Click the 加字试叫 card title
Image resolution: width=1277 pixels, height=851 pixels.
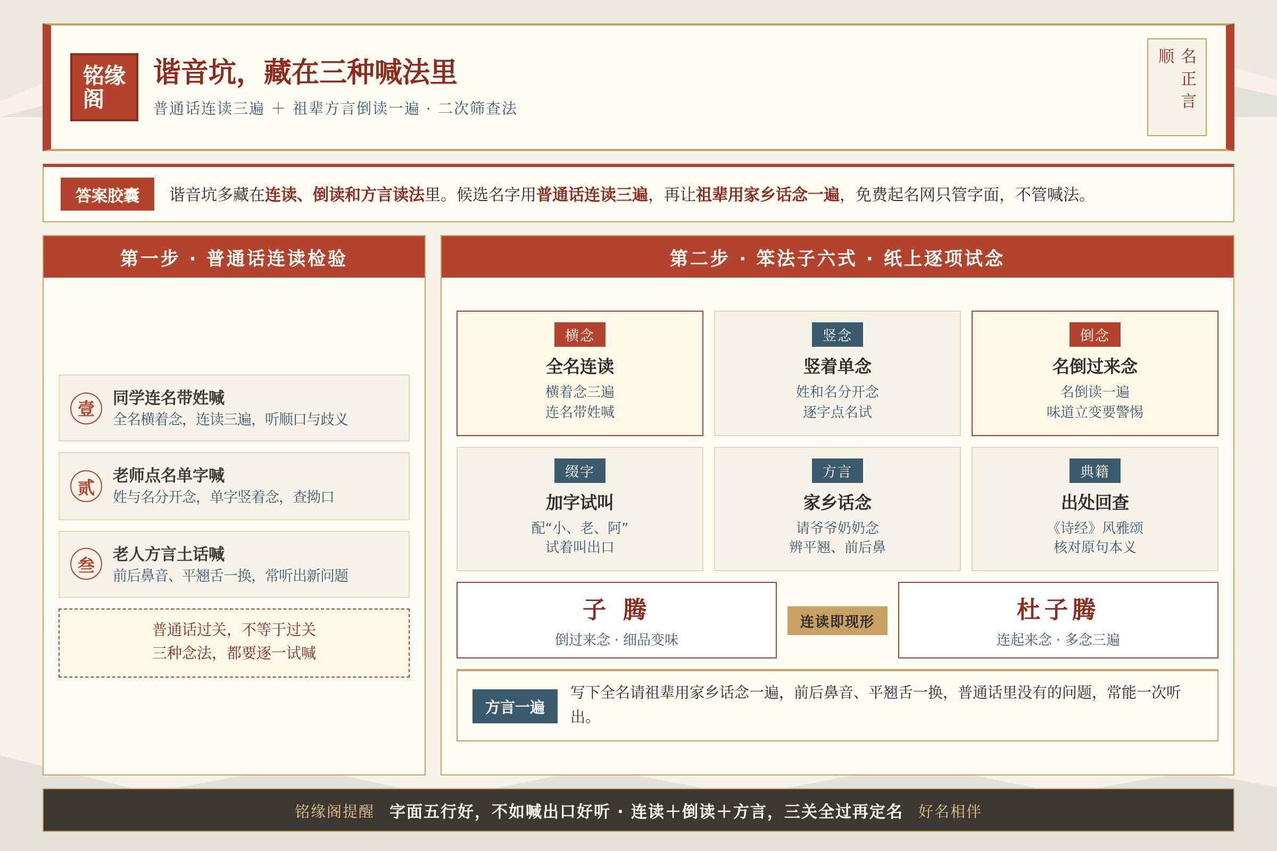[x=579, y=502]
